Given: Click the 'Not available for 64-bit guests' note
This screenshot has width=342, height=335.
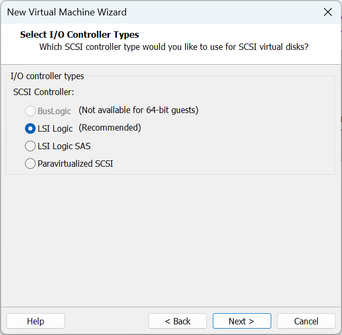Looking at the screenshot, I should (138, 110).
